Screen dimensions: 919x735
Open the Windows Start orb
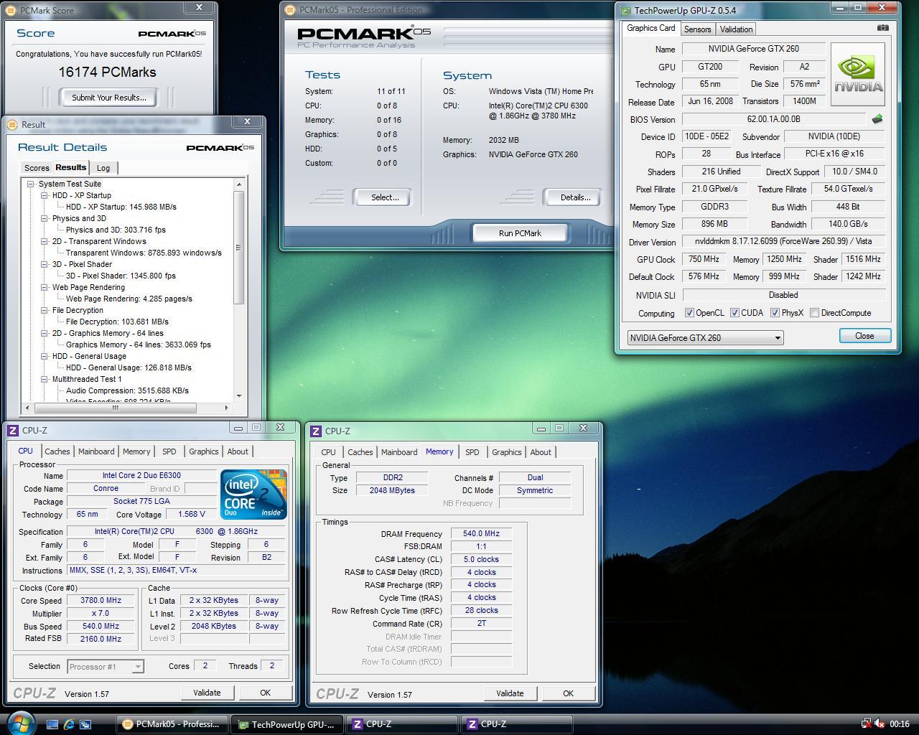click(x=19, y=723)
